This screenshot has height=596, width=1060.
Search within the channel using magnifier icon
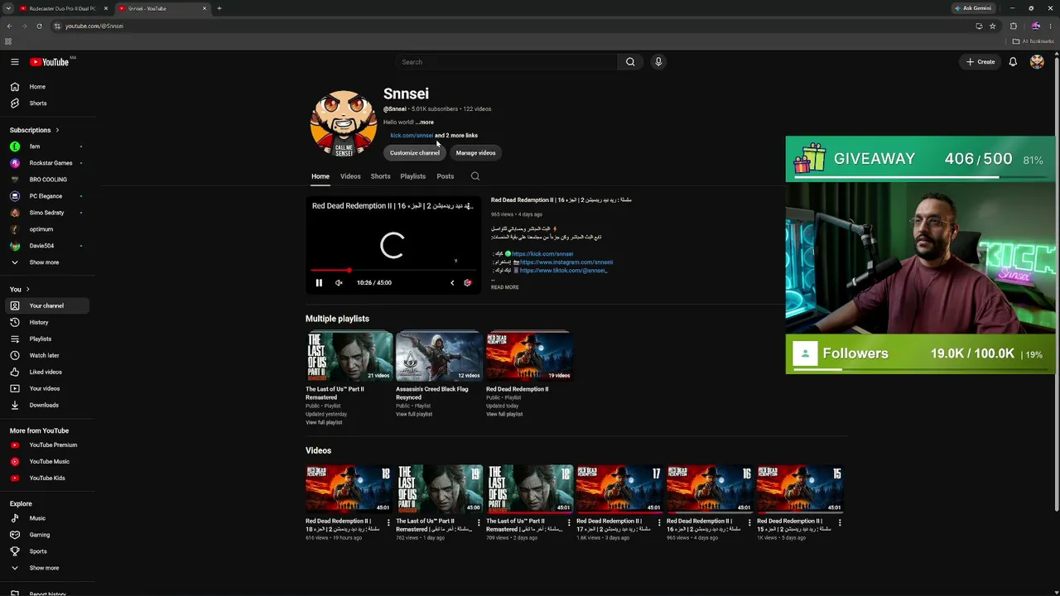pos(475,176)
